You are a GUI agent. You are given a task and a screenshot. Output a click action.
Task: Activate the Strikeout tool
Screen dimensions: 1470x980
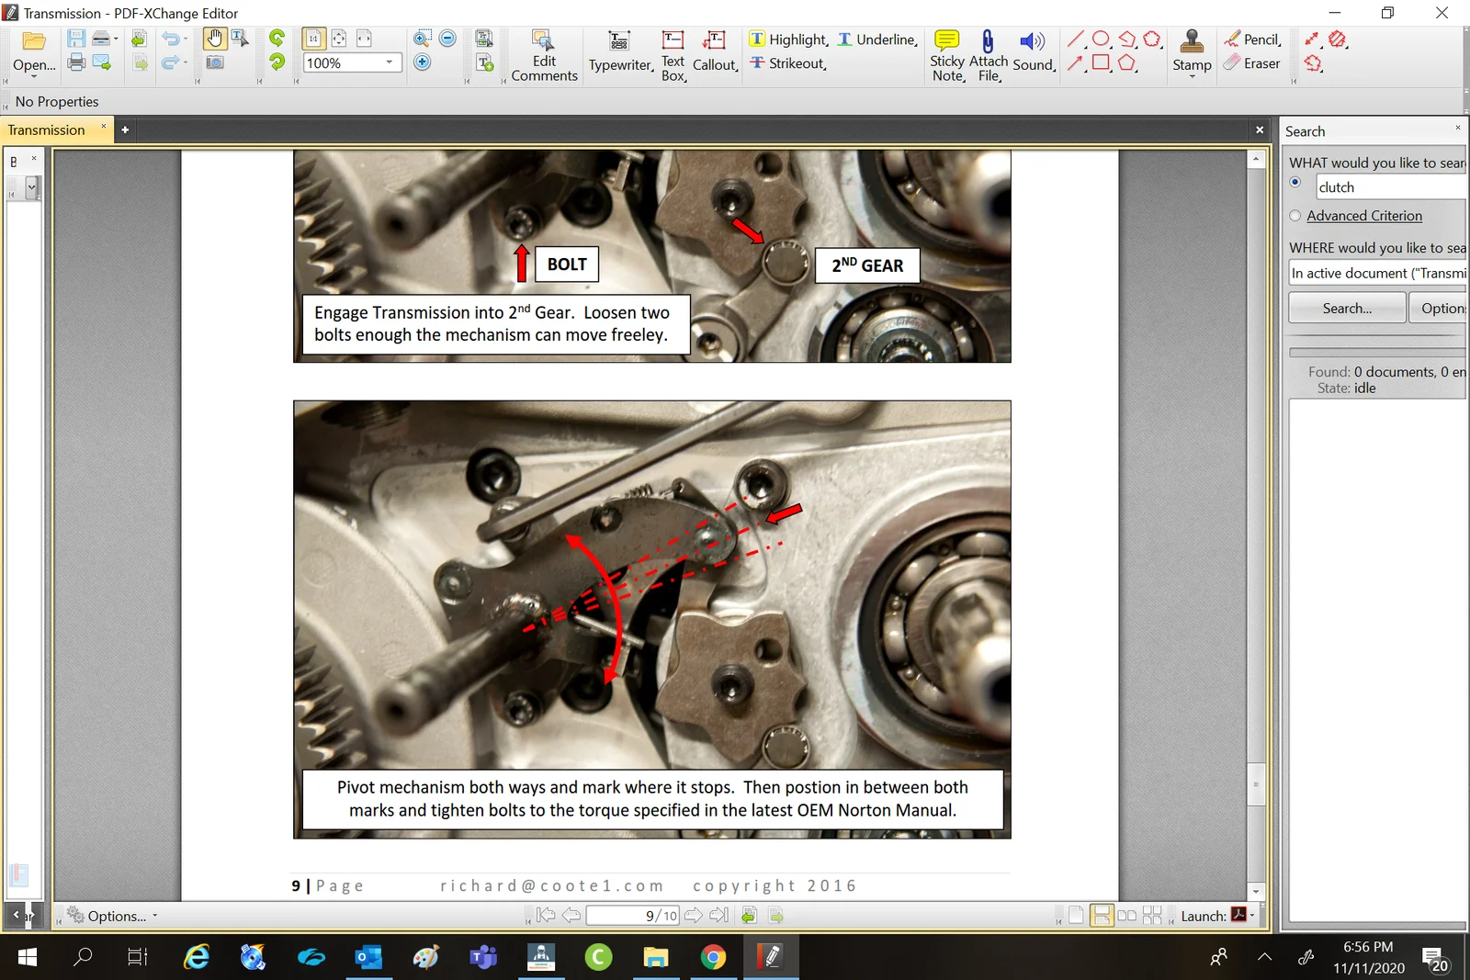click(787, 63)
